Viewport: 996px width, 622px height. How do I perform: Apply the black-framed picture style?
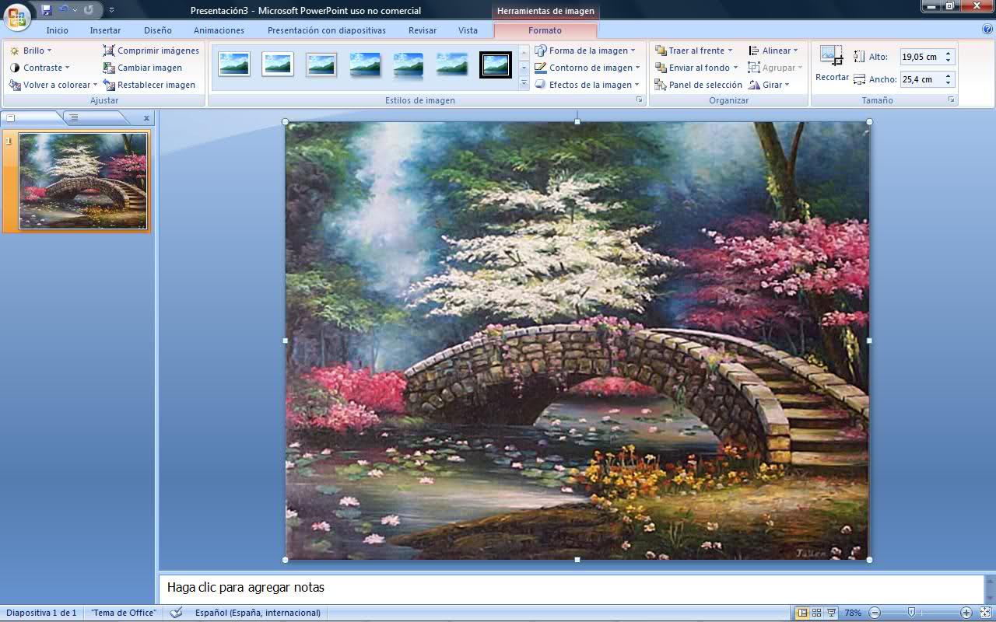point(496,65)
